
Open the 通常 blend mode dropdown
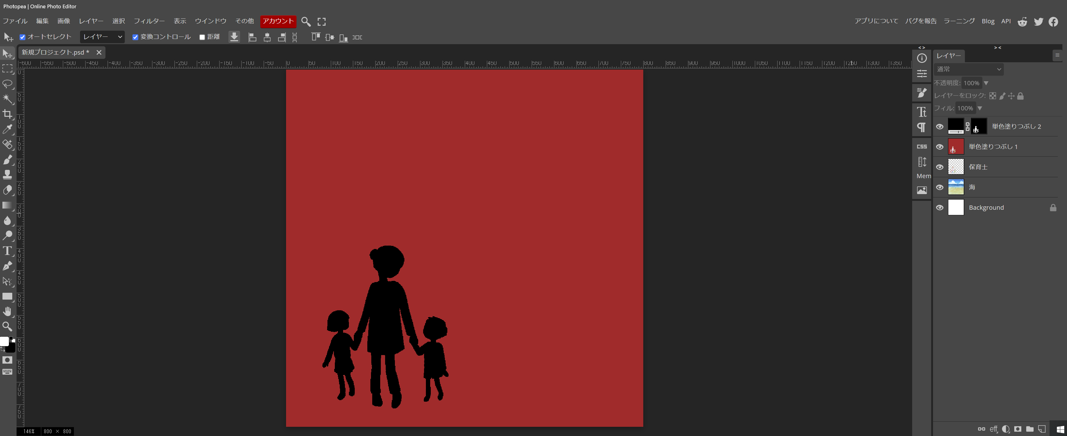click(x=968, y=69)
